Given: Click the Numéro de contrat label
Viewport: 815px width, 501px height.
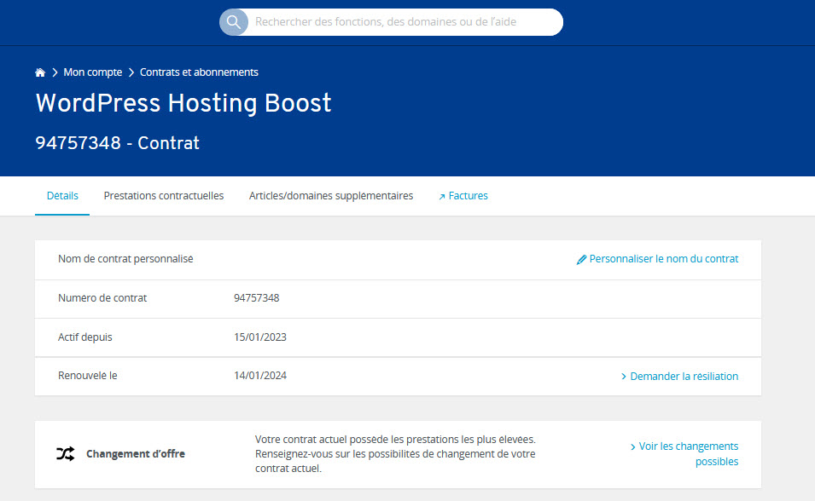Looking at the screenshot, I should (102, 298).
